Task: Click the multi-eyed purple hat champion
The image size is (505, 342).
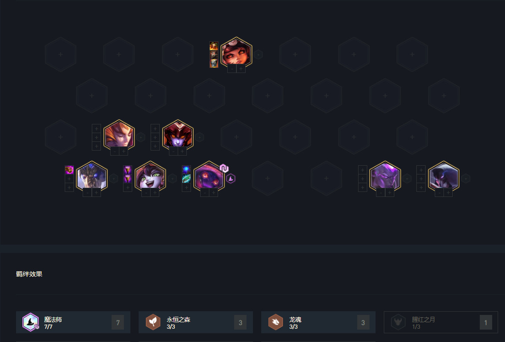Action: pyautogui.click(x=209, y=177)
